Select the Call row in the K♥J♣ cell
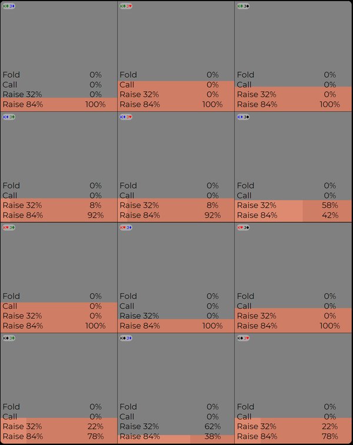 tap(59, 306)
